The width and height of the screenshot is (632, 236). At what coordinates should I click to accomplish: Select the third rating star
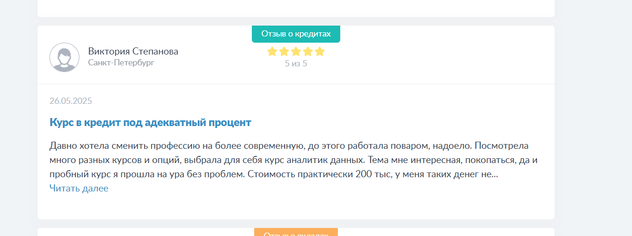[296, 51]
